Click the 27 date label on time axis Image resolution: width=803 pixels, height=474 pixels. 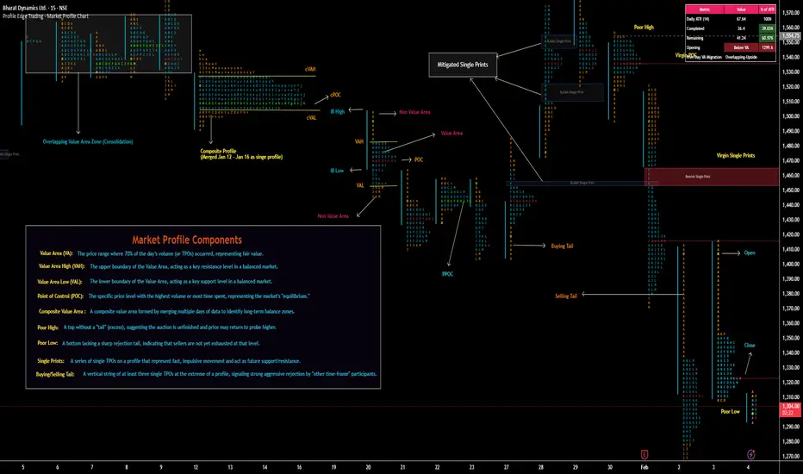506,467
